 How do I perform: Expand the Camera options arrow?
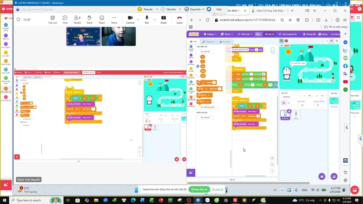[138, 20]
